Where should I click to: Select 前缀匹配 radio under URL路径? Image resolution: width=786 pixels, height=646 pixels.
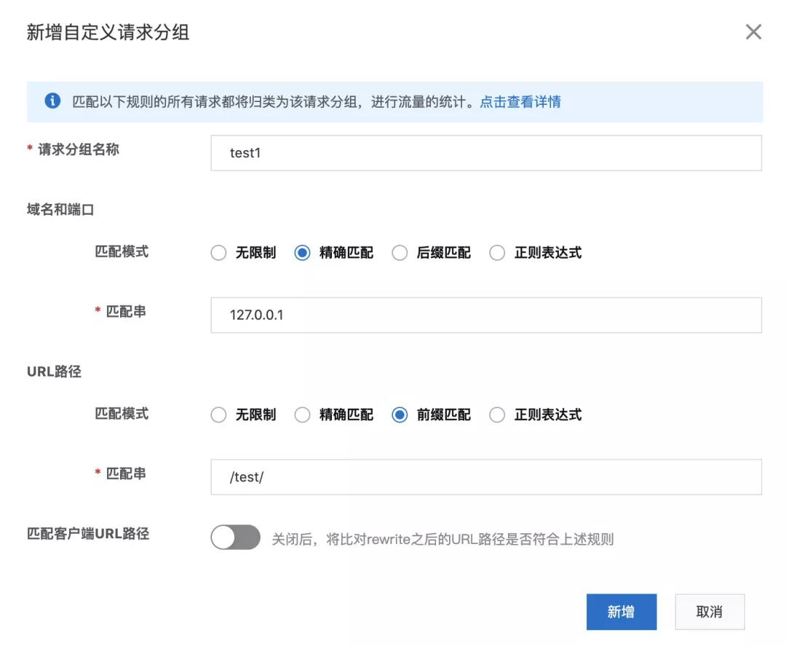(400, 415)
